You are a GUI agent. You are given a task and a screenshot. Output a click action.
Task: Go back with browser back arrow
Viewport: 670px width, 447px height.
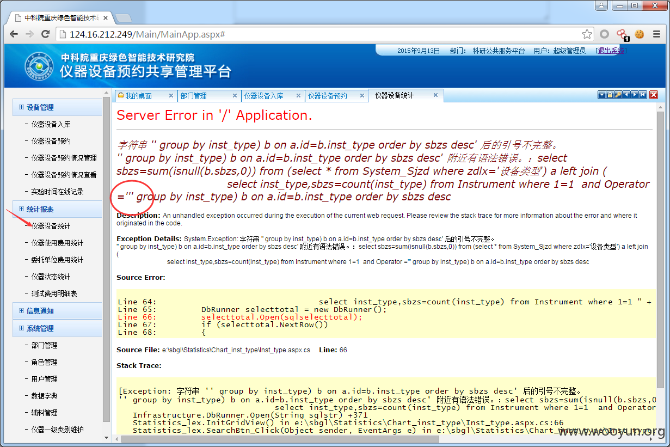(x=15, y=34)
